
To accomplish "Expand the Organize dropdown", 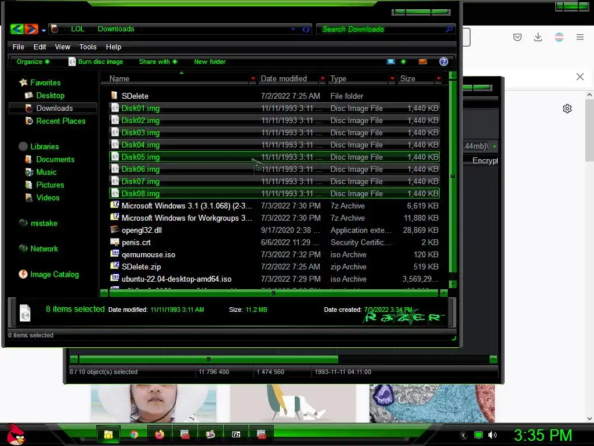I will (32, 62).
